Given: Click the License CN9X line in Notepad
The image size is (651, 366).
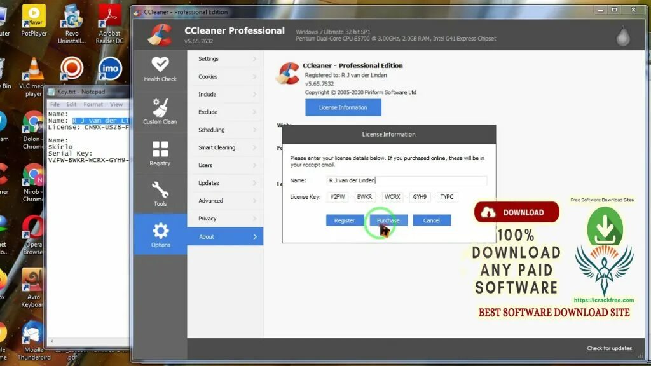Looking at the screenshot, I should click(88, 127).
